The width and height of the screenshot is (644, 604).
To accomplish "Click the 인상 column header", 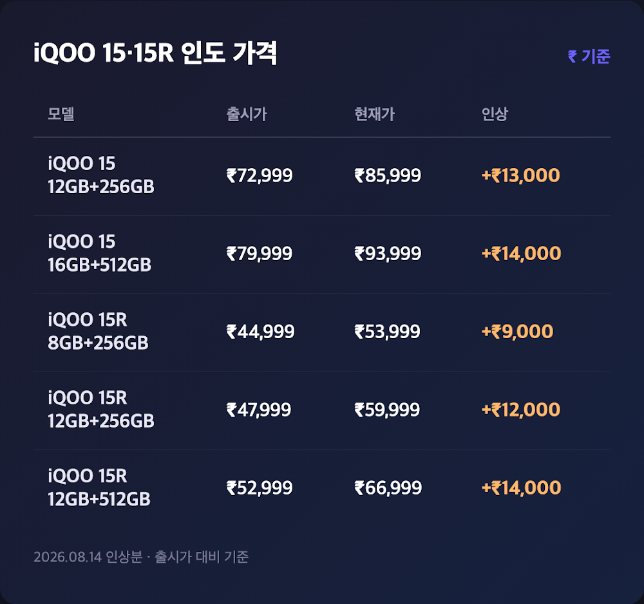I will pyautogui.click(x=495, y=114).
